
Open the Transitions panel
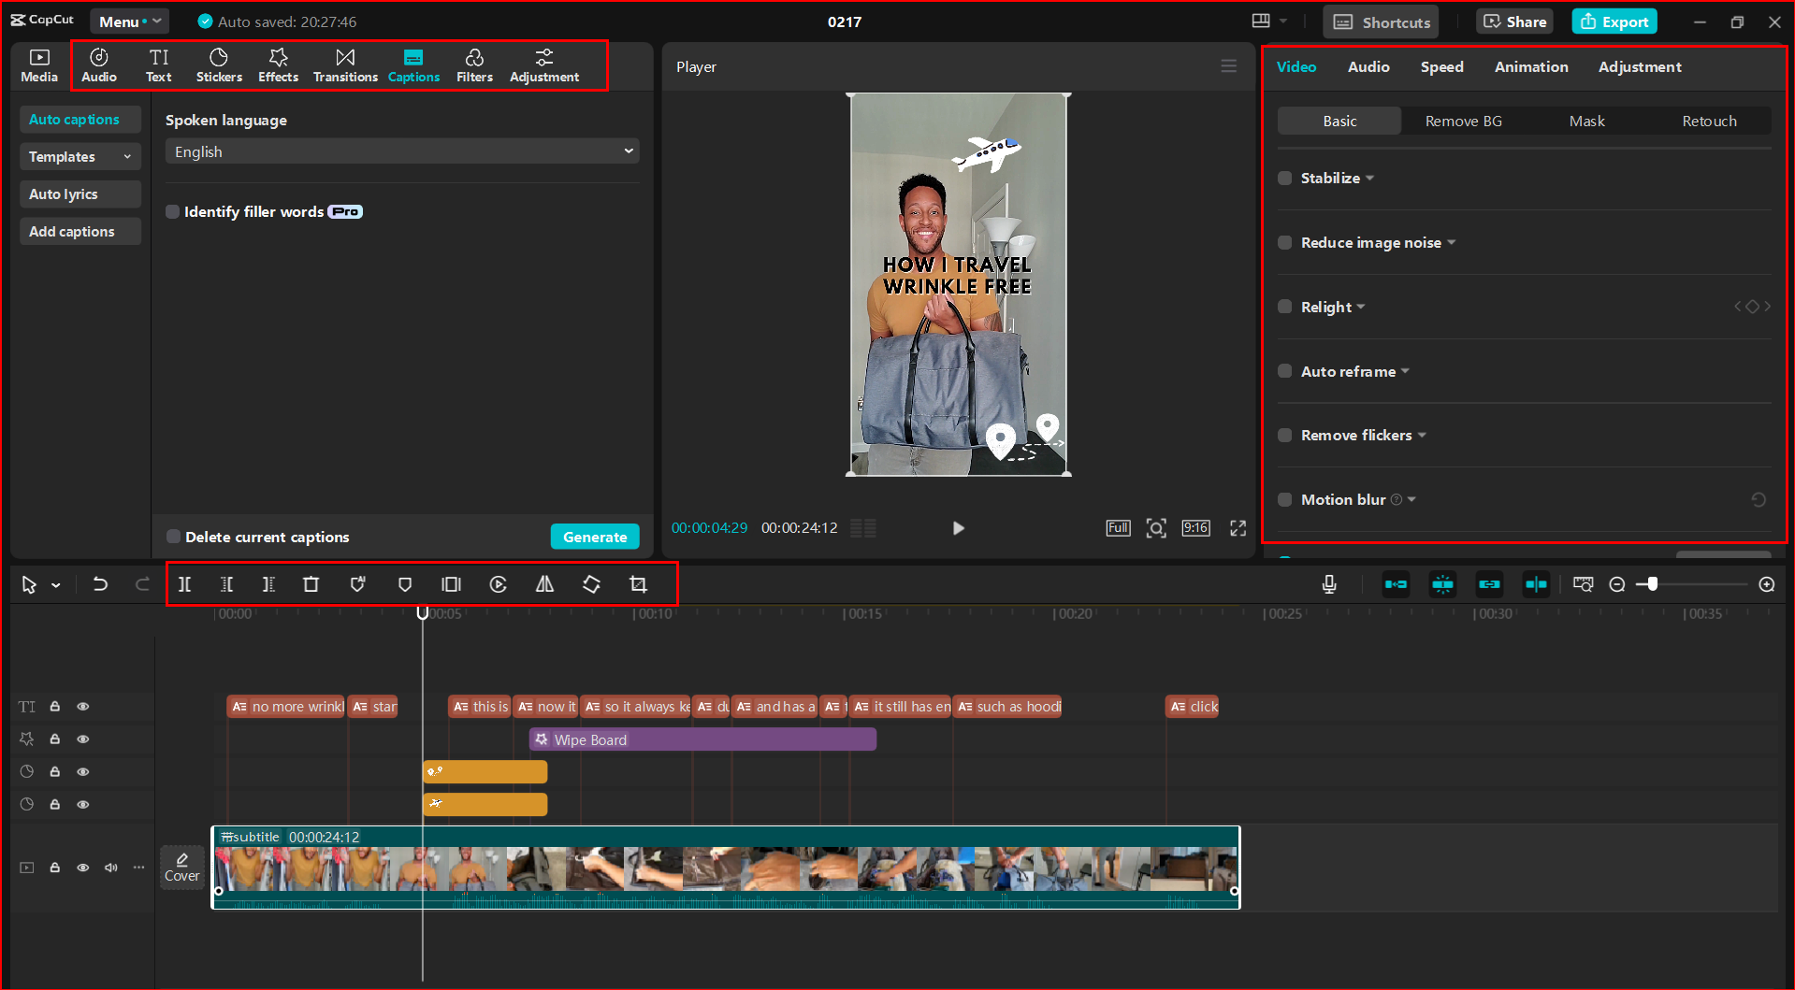tap(345, 65)
